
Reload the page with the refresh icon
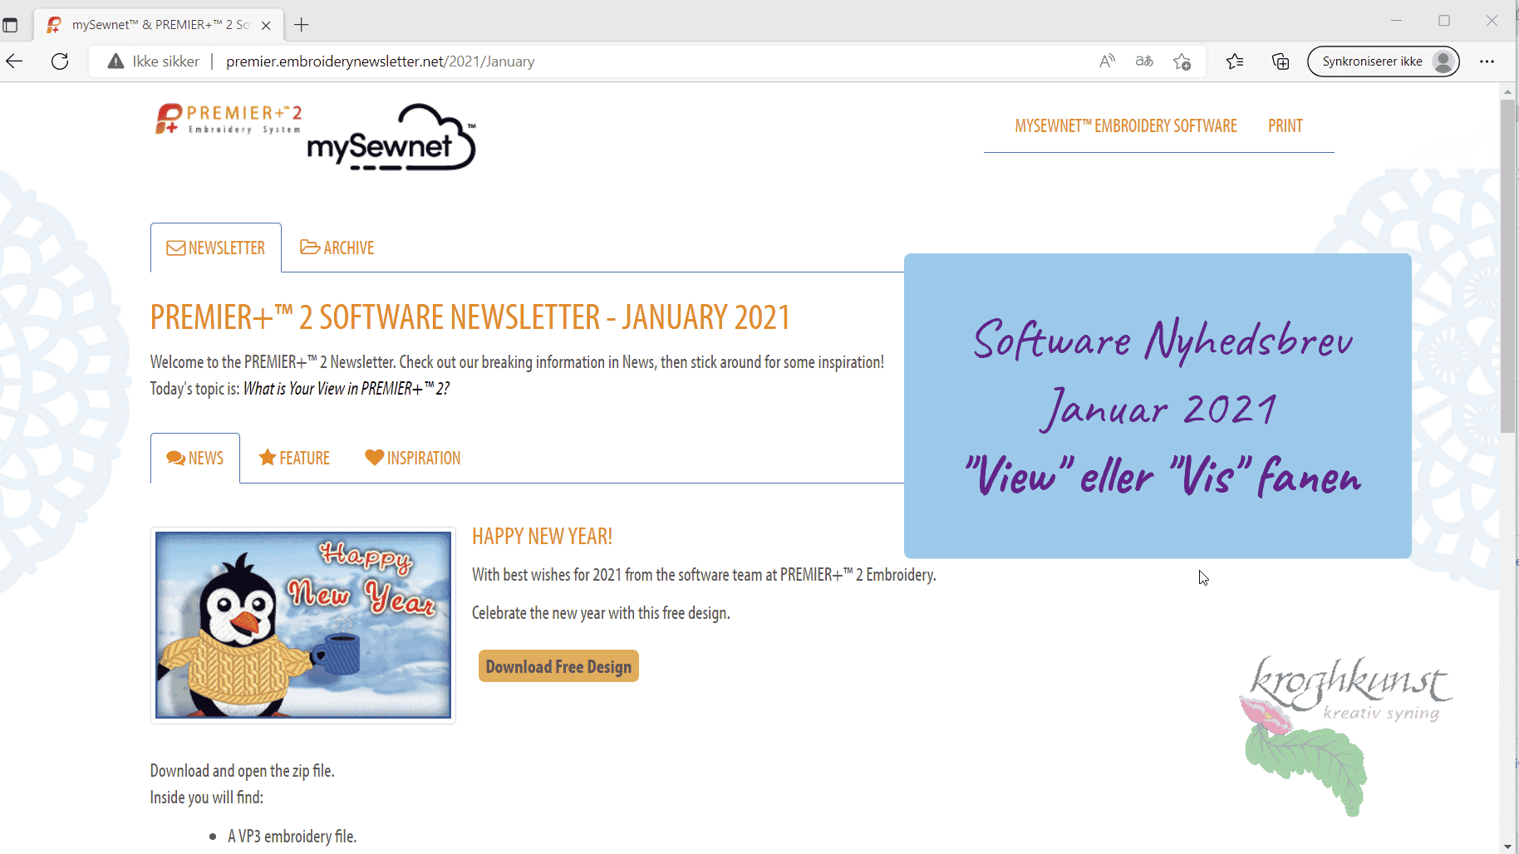(x=60, y=61)
